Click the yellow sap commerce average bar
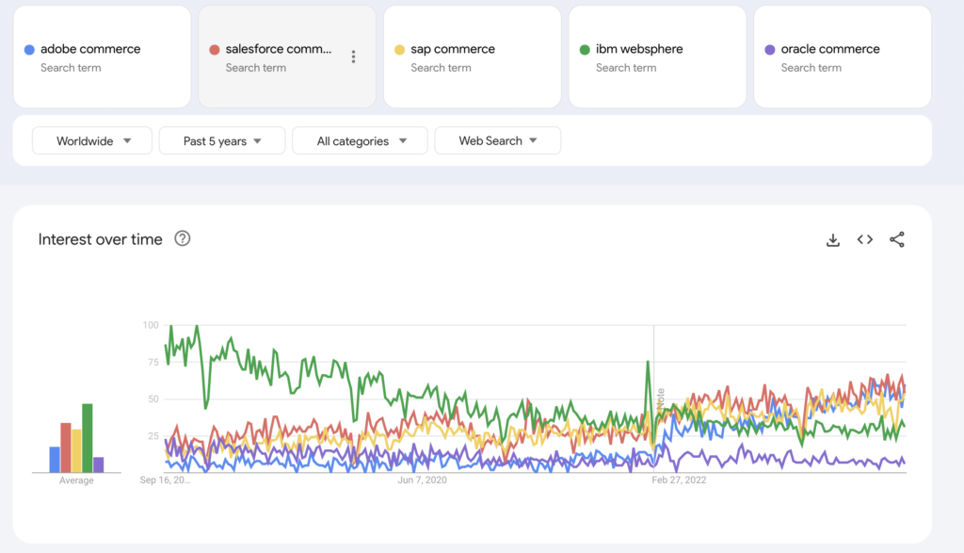Image resolution: width=964 pixels, height=553 pixels. pyautogui.click(x=76, y=451)
